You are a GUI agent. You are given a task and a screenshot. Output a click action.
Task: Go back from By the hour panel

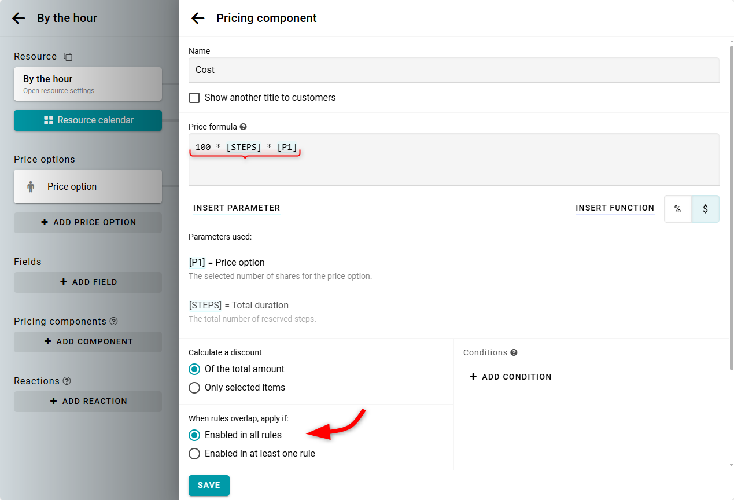19,18
